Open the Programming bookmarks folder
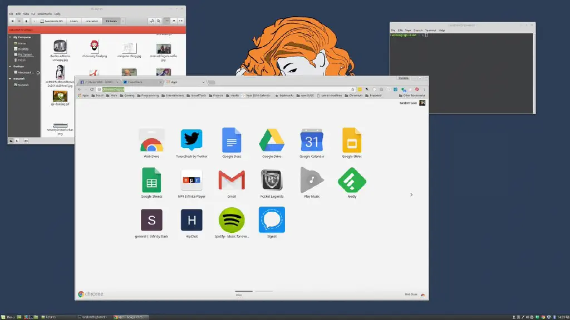570x320 pixels. coord(148,96)
